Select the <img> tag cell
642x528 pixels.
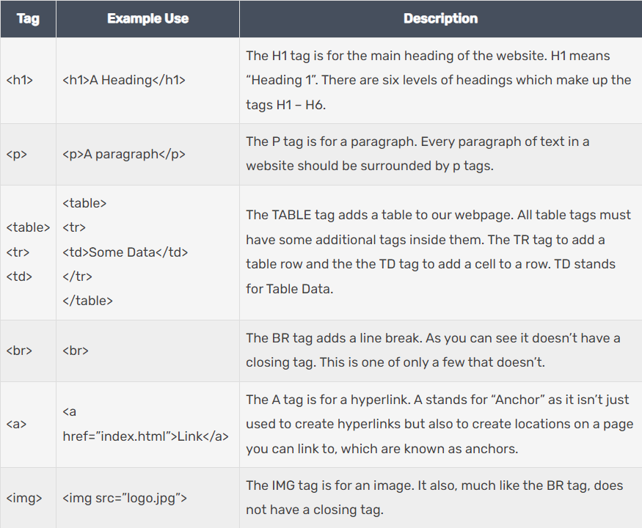(x=23, y=499)
